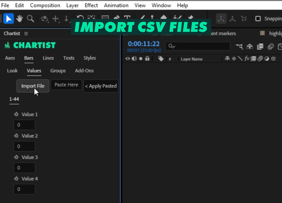Switch to the Styles tab in Chartist
The image size is (282, 203).
(90, 58)
